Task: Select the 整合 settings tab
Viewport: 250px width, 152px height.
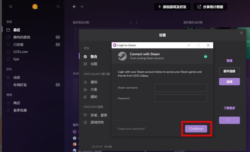Action: 93,57
